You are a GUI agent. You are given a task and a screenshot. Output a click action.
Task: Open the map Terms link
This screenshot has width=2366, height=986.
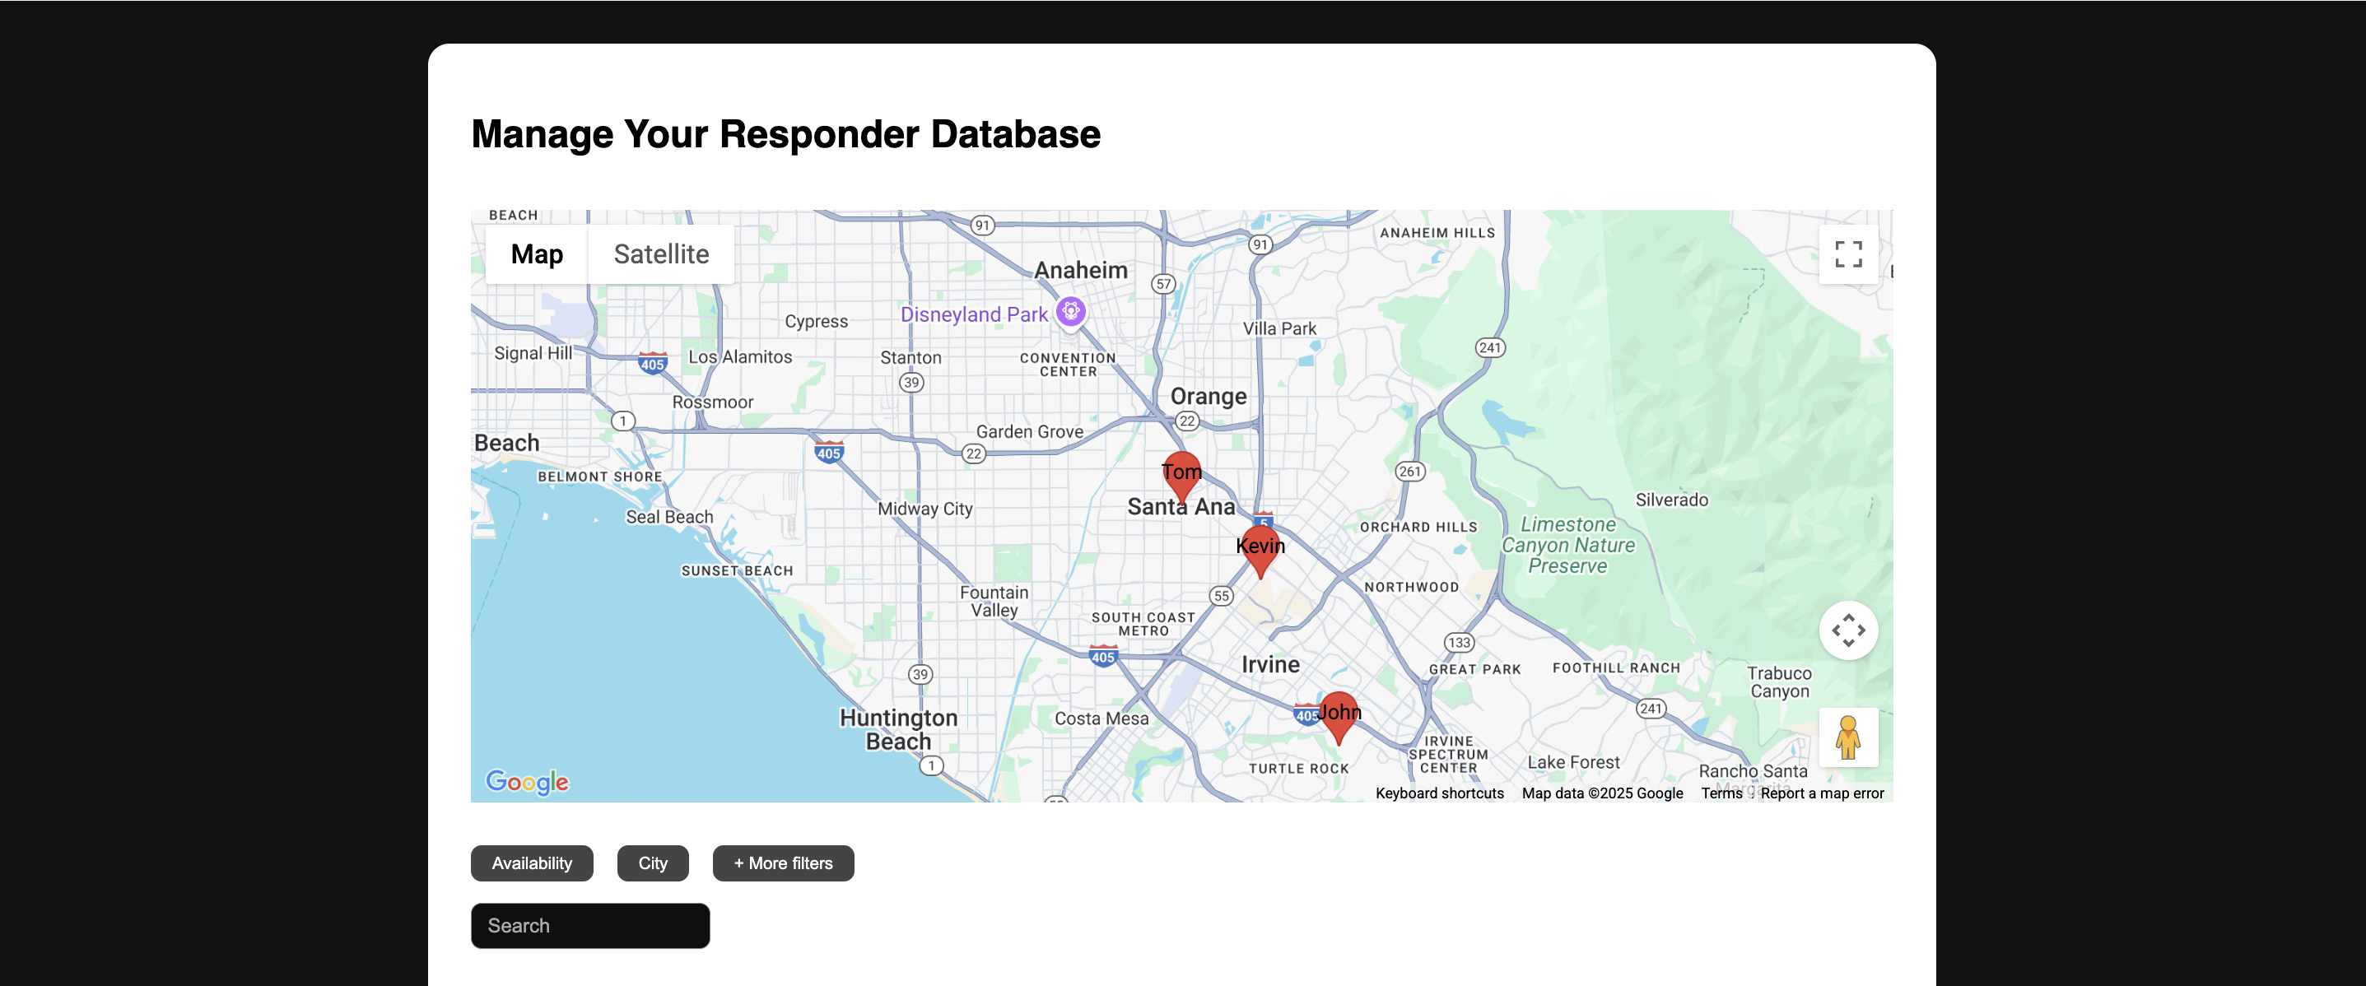click(x=1721, y=793)
